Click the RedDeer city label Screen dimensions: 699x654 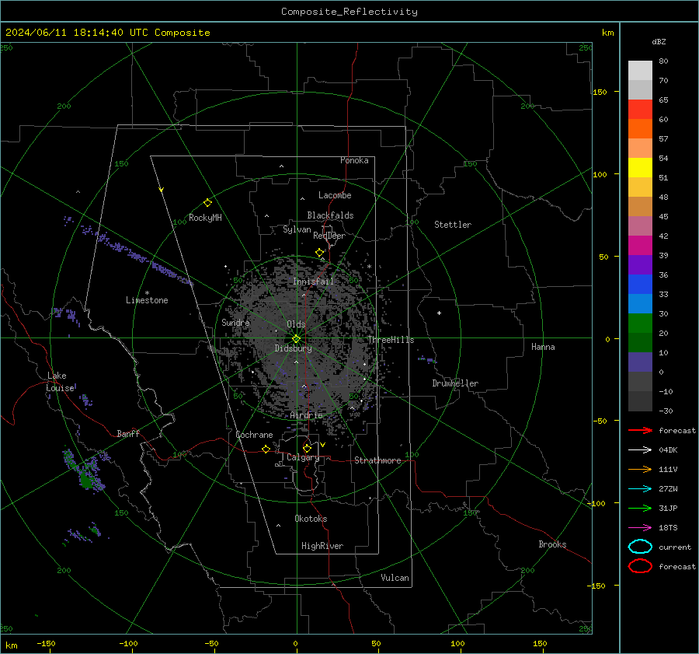click(x=329, y=236)
